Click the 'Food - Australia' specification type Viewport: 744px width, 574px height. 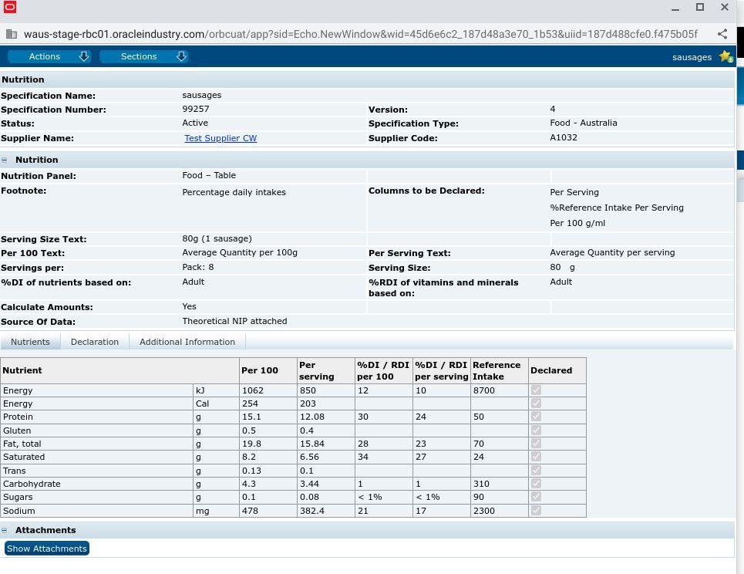coord(584,123)
